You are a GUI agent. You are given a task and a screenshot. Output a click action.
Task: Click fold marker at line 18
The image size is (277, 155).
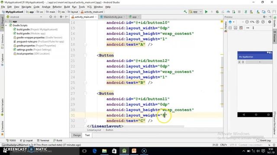(x=85, y=44)
